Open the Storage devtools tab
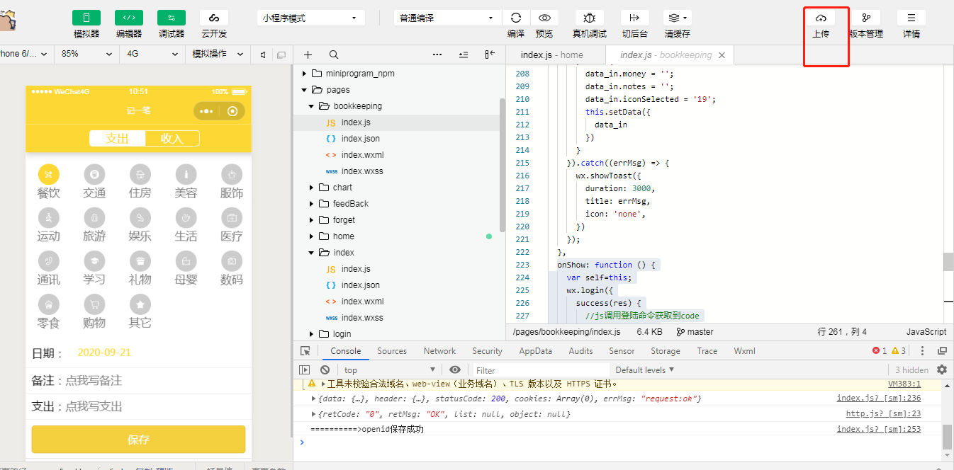Image resolution: width=954 pixels, height=470 pixels. pyautogui.click(x=666, y=351)
